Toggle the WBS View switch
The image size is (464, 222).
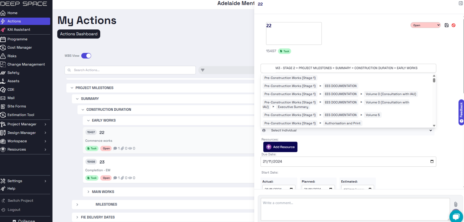click(x=86, y=56)
